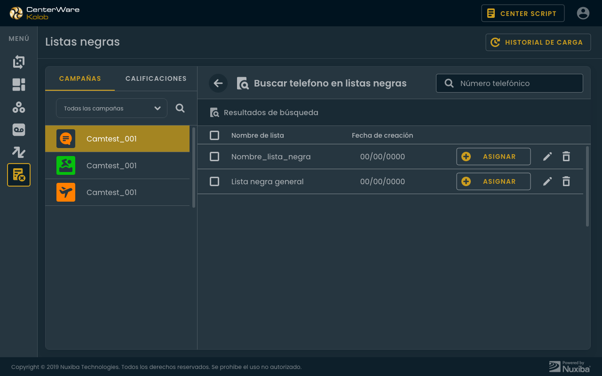Click the Listas negras page title
Viewport: 602px width, 376px height.
82,42
